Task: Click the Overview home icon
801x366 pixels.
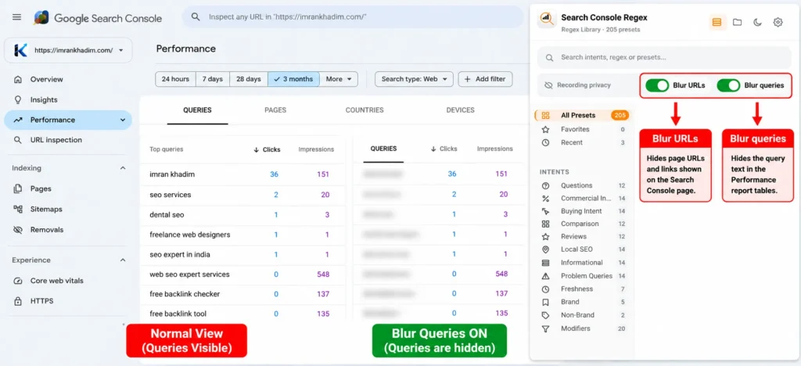Action: 18,80
